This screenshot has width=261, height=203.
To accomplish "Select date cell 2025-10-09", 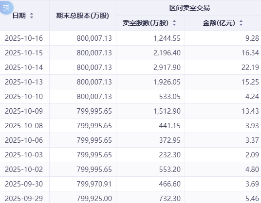I will [x=24, y=111].
